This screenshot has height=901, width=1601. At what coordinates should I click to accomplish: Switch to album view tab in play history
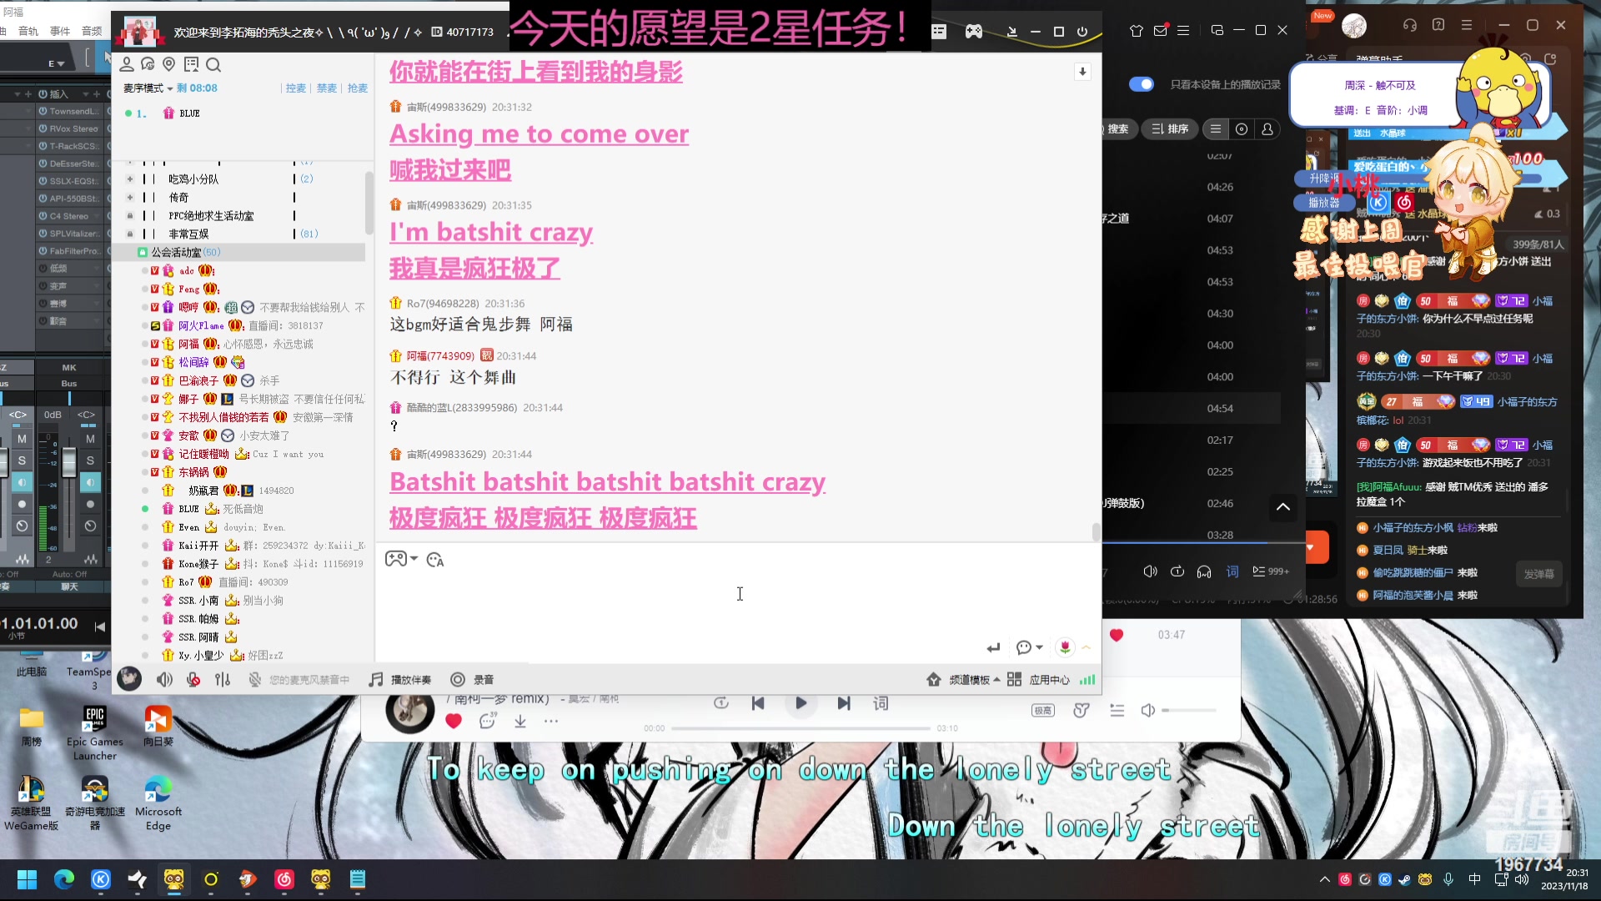point(1242,129)
